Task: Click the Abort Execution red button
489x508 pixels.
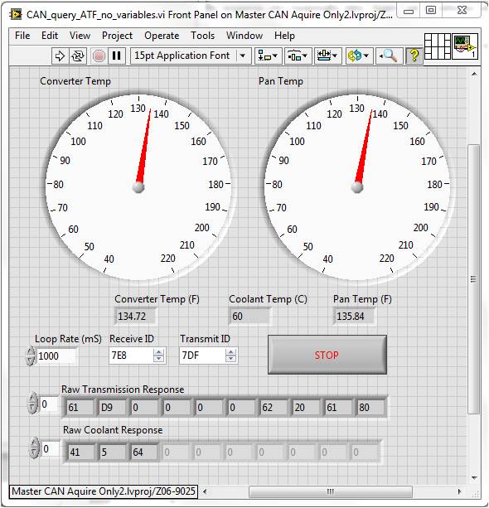Action: tap(99, 56)
